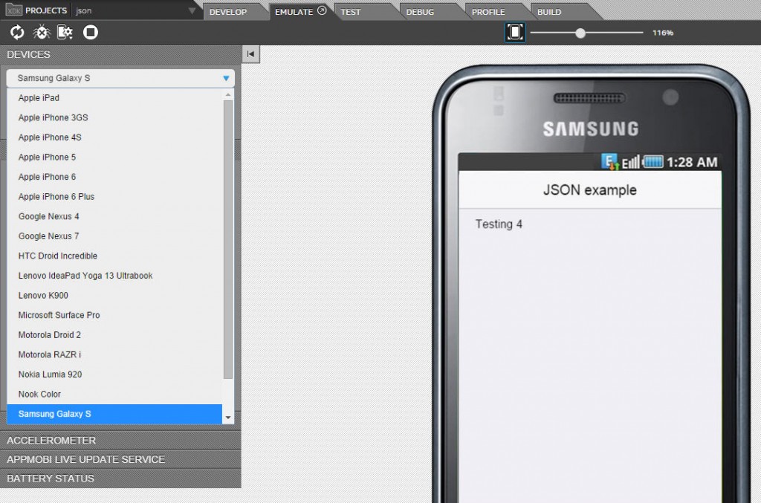Select Lenovo K900 device

(x=114, y=296)
